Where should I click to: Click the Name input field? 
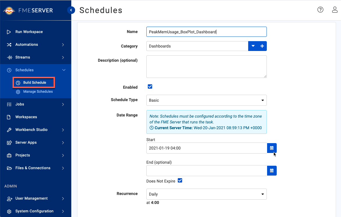pyautogui.click(x=206, y=32)
